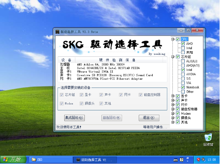Toggle the 声卡 device checkbox in group box

[101, 95]
